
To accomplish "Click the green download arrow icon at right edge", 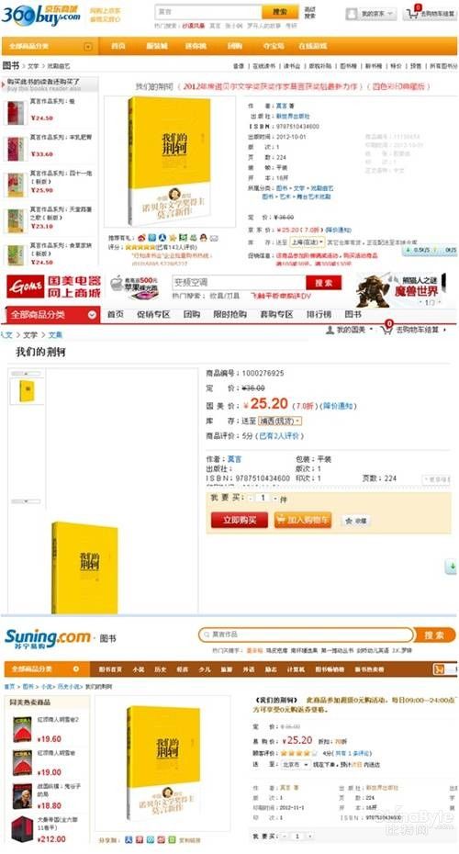I will tap(452, 566).
